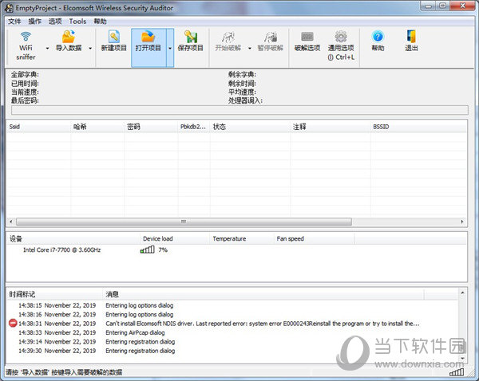
Task: Select the 14:38:16 log options entry
Action: pos(232,315)
